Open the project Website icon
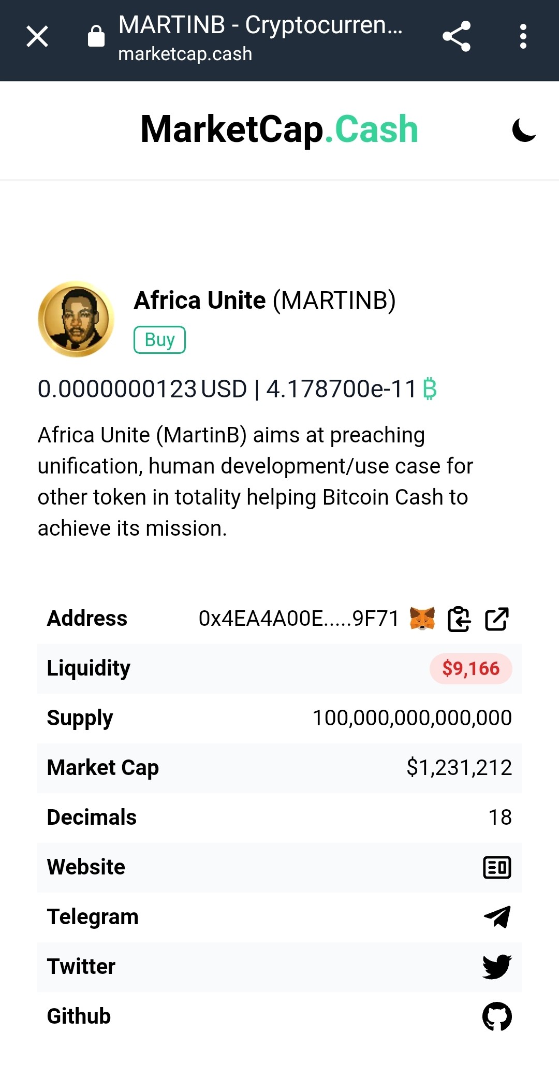Image resolution: width=559 pixels, height=1076 pixels. (x=497, y=867)
